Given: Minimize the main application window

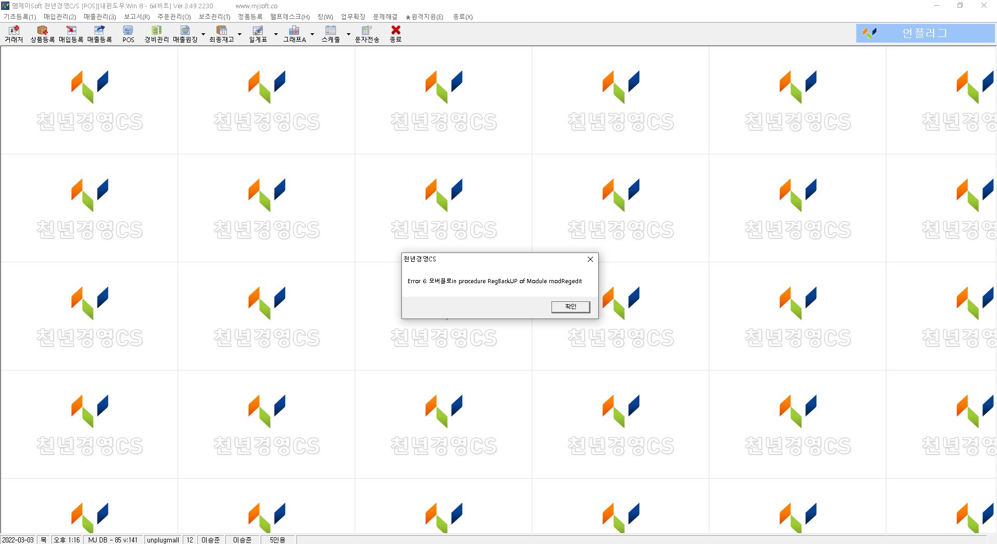Looking at the screenshot, I should point(937,6).
